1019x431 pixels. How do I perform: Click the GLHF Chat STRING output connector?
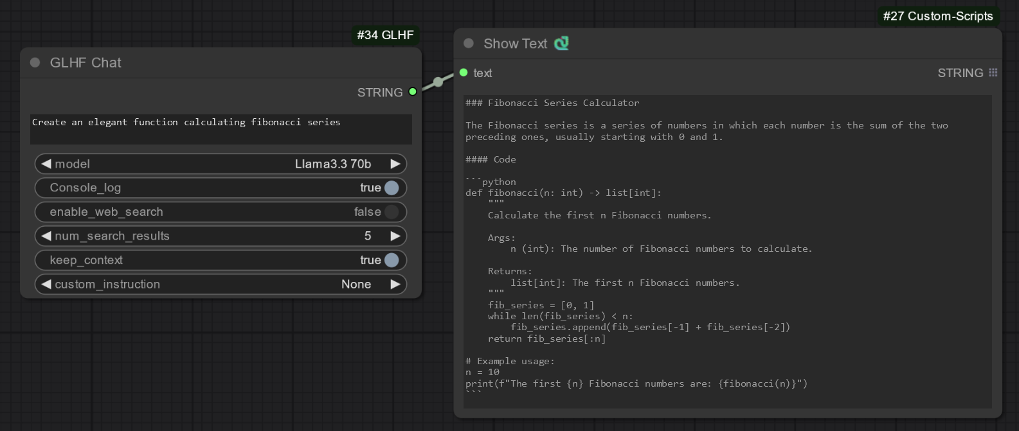click(x=413, y=92)
